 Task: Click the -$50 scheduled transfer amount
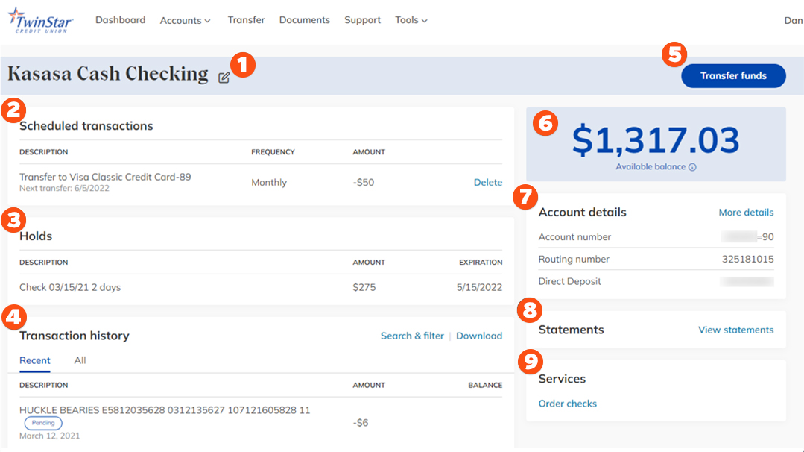pyautogui.click(x=363, y=183)
